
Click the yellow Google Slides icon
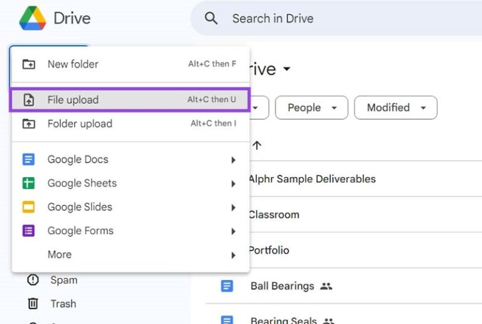coord(29,207)
